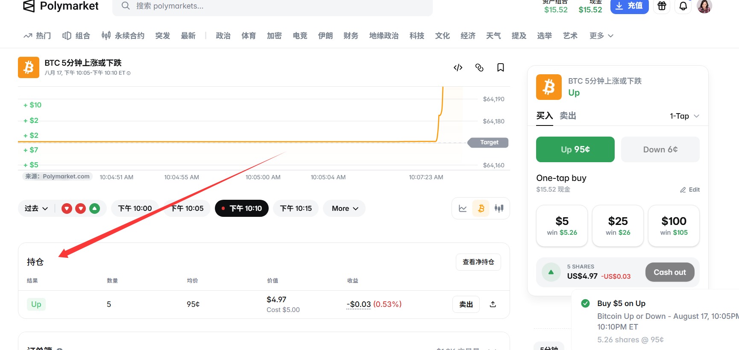
Task: Switch to 卖出 tab
Action: click(568, 116)
